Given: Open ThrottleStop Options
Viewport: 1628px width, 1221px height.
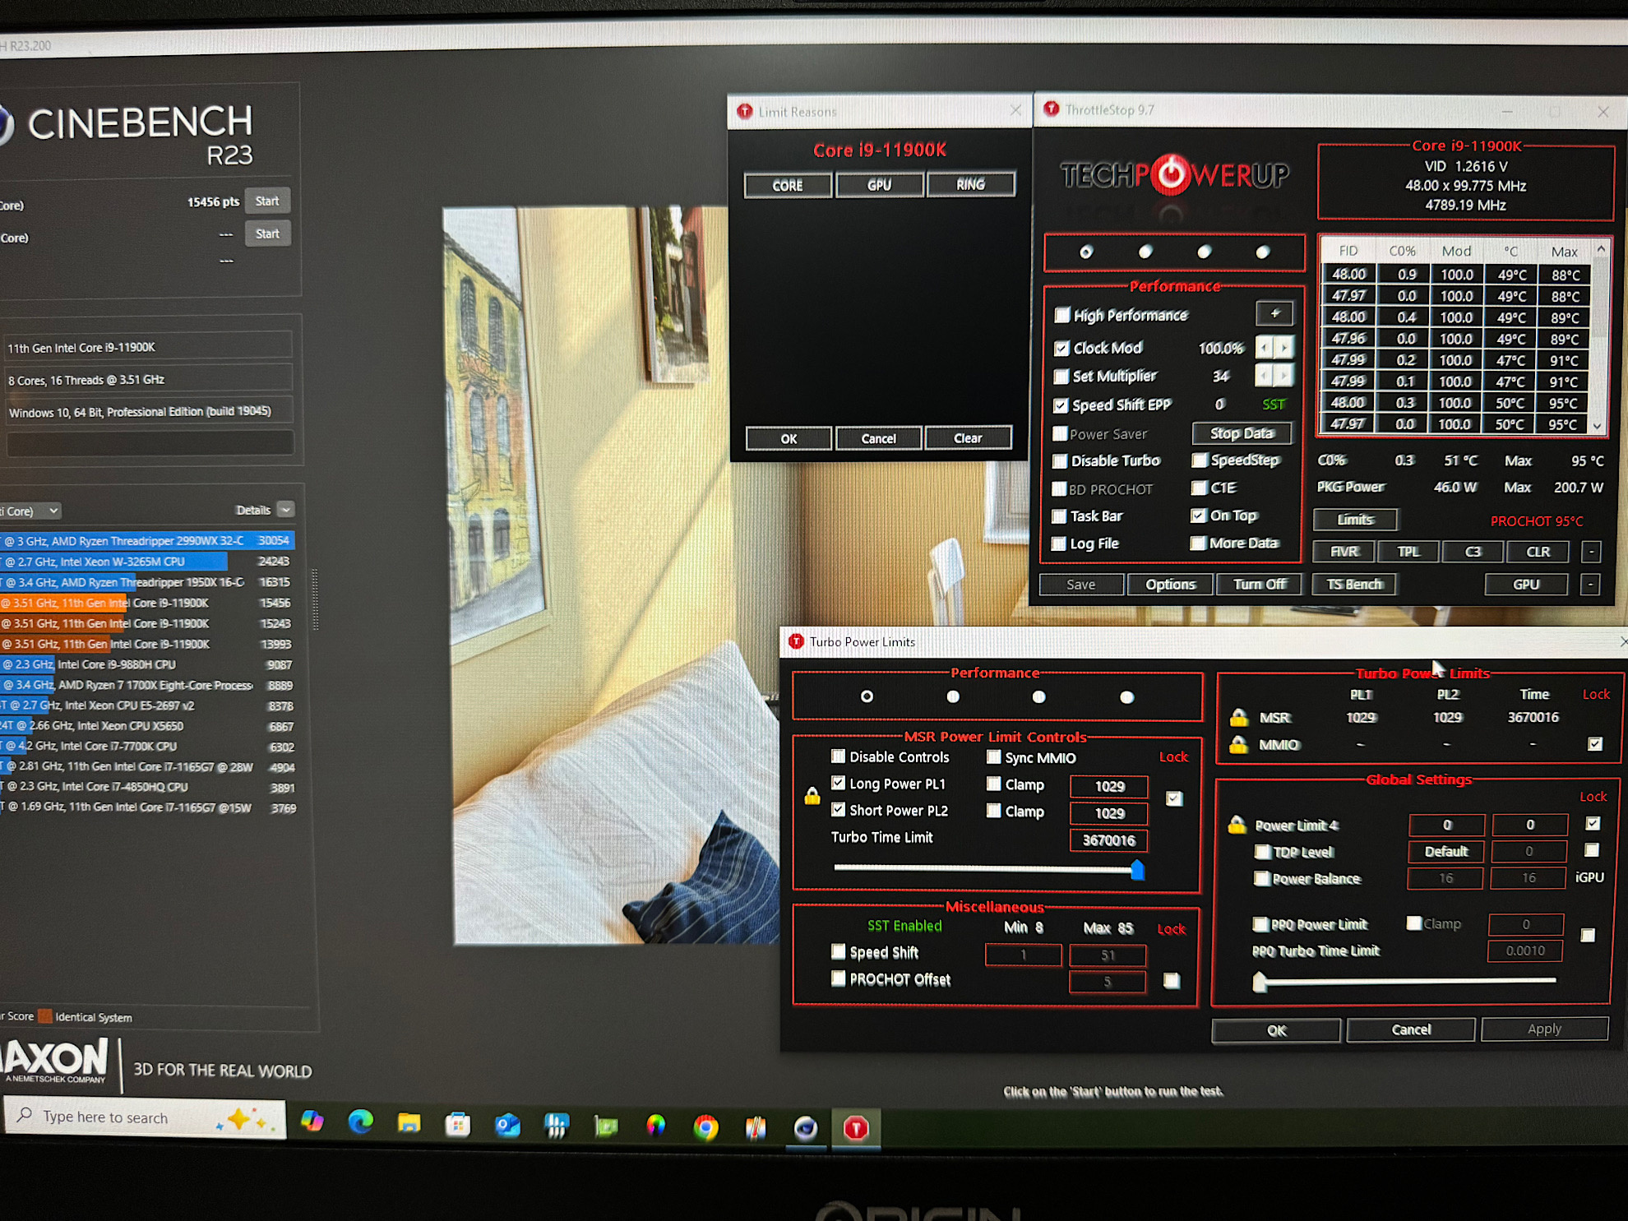Looking at the screenshot, I should [1170, 585].
